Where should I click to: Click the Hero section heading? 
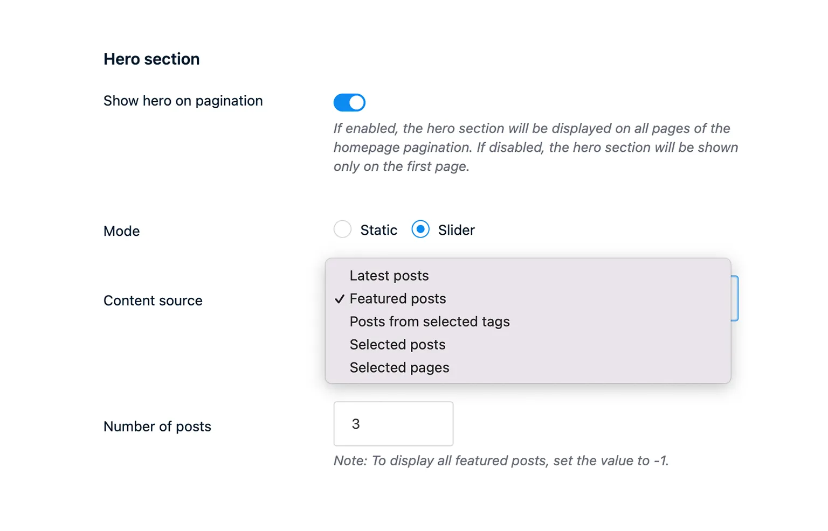coord(151,59)
